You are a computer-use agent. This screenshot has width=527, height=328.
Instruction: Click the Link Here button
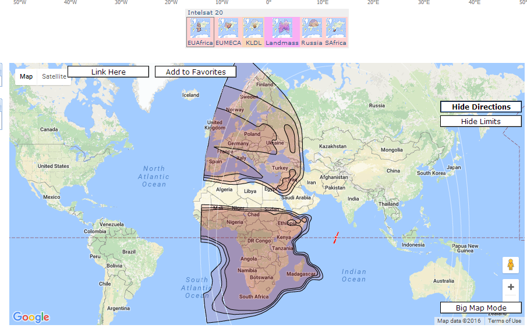(108, 72)
